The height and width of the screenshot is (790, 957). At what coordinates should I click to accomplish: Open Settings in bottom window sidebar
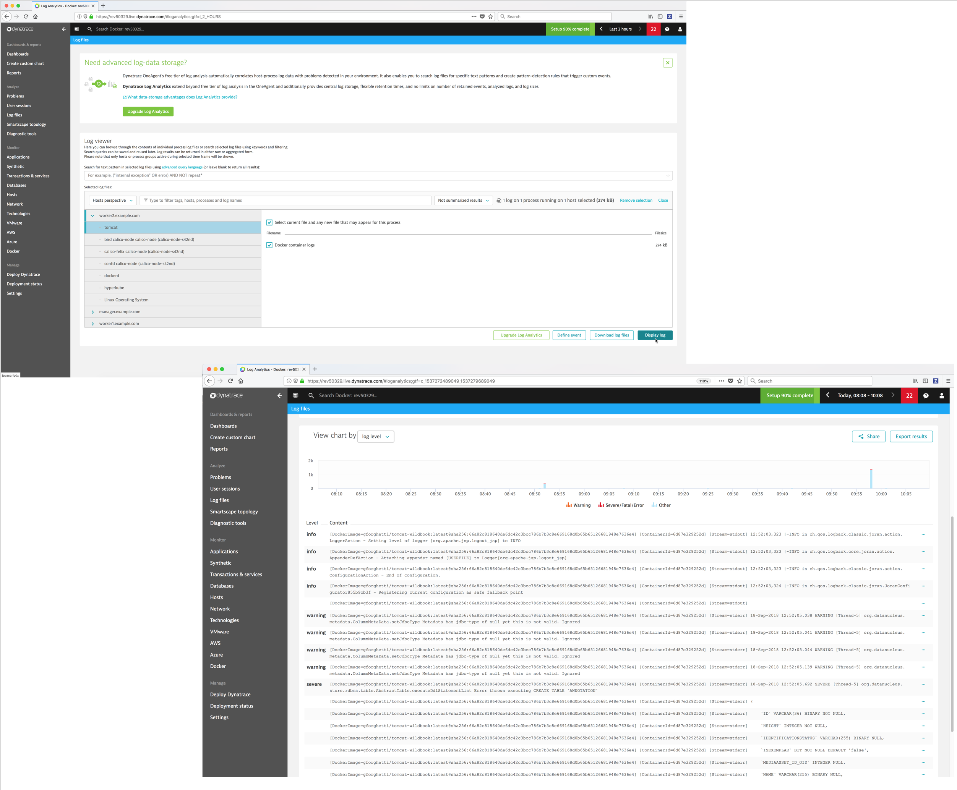pos(219,717)
